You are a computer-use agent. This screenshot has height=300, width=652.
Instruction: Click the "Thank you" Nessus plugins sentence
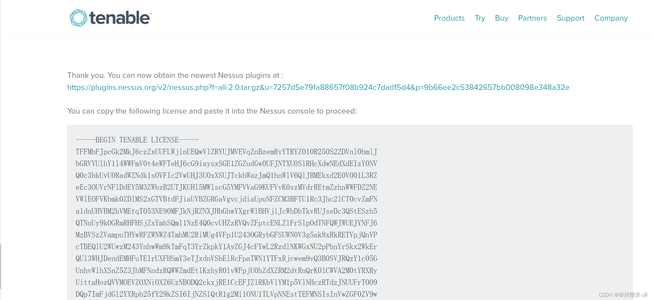[175, 75]
